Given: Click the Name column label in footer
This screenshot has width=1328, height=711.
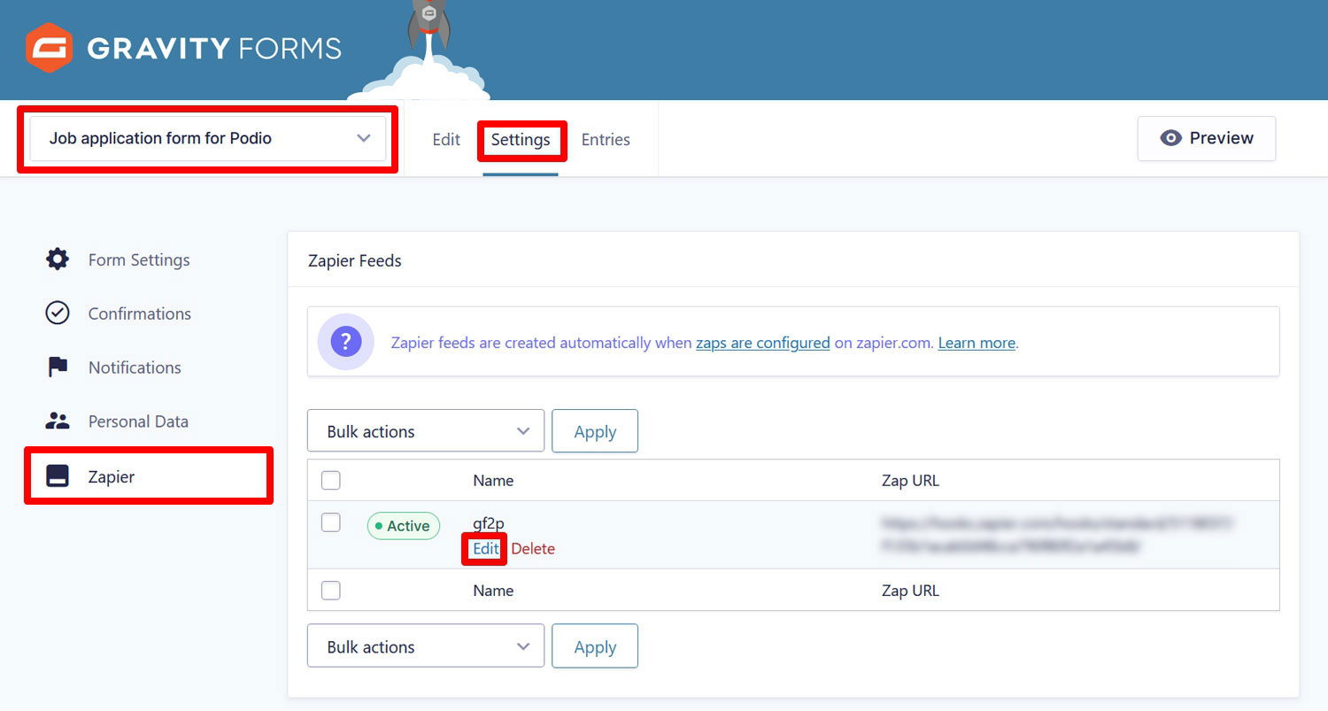Looking at the screenshot, I should point(493,590).
